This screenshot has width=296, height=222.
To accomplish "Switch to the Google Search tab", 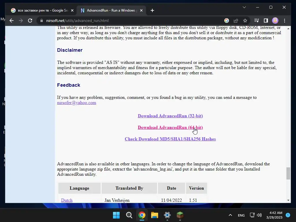I will tap(42, 10).
